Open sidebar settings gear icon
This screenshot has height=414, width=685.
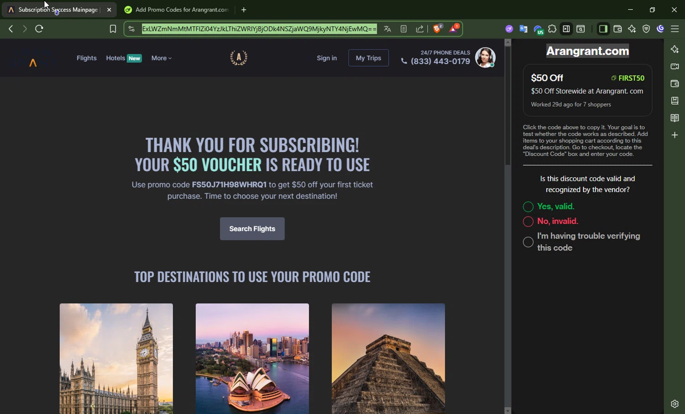tap(674, 404)
